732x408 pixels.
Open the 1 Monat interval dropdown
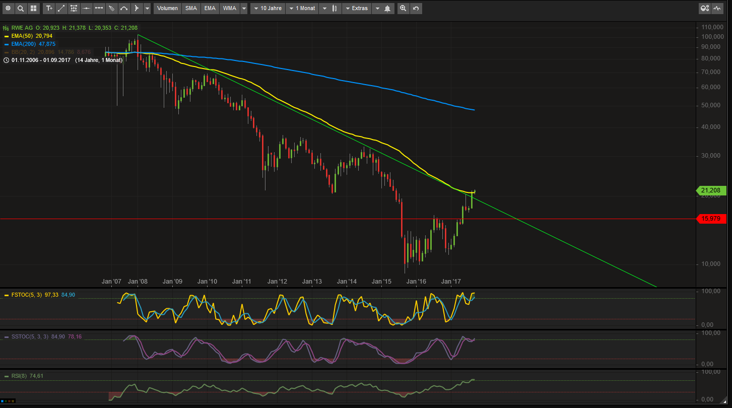(302, 8)
